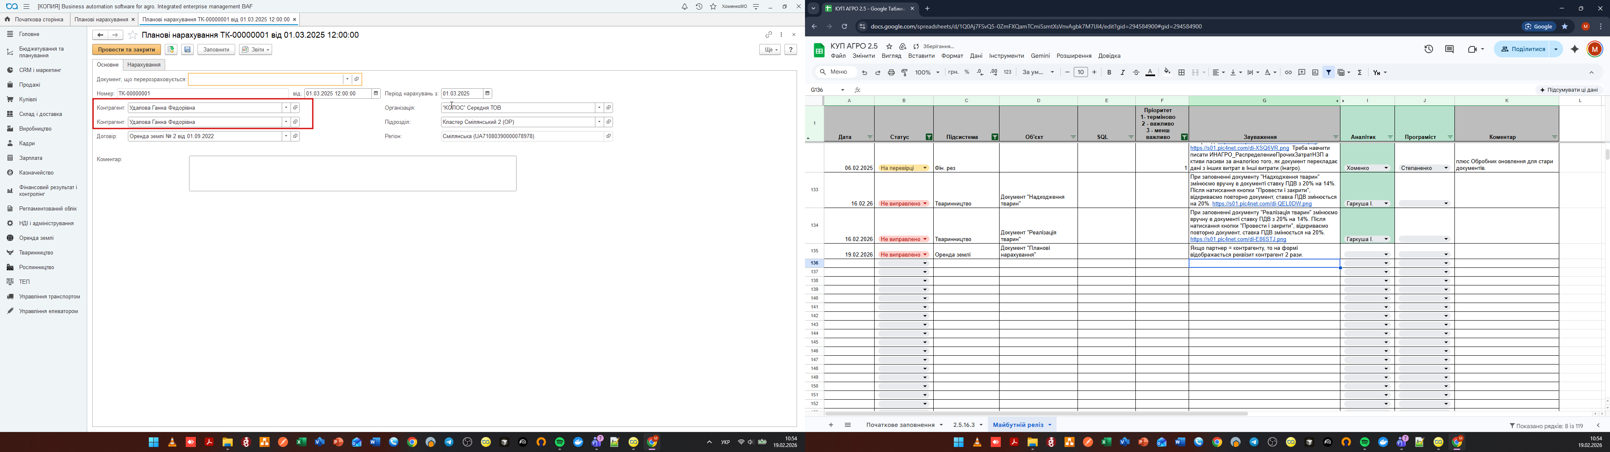
Task: Open the Формат menu in Sheets
Action: (952, 56)
